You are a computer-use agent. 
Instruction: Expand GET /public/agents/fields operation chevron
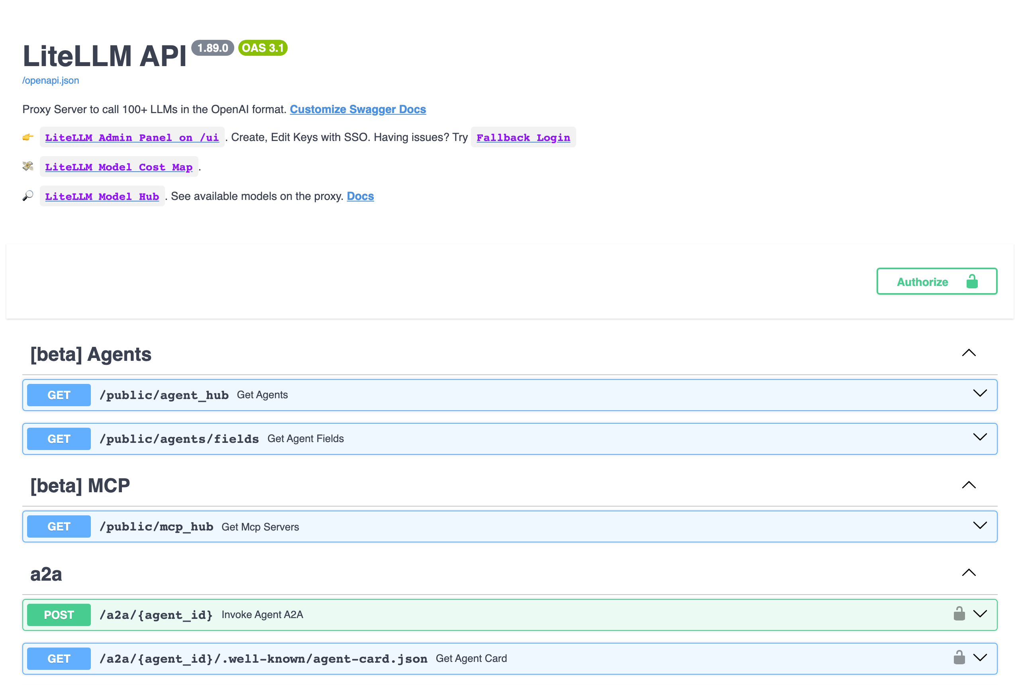tap(980, 437)
